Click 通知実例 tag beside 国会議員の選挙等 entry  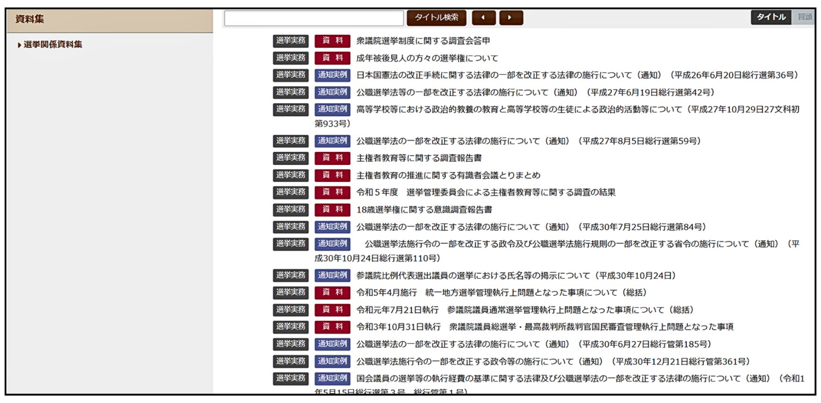click(x=332, y=379)
